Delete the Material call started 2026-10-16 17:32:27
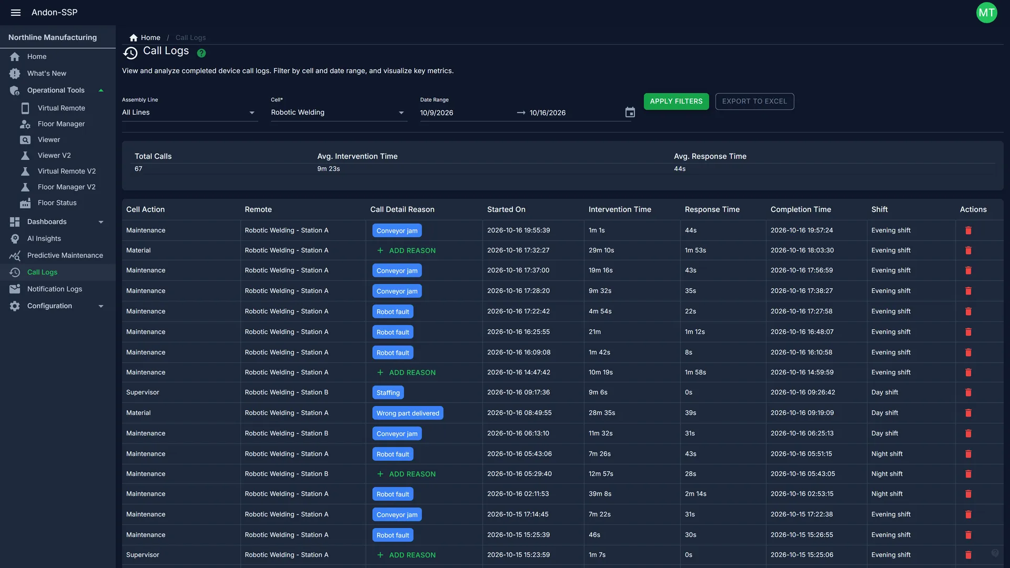This screenshot has height=568, width=1010. (x=968, y=250)
